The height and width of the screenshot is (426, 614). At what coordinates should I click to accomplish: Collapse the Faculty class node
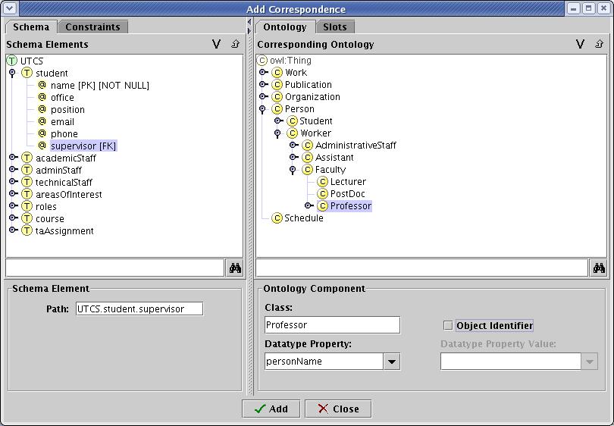[x=293, y=171]
